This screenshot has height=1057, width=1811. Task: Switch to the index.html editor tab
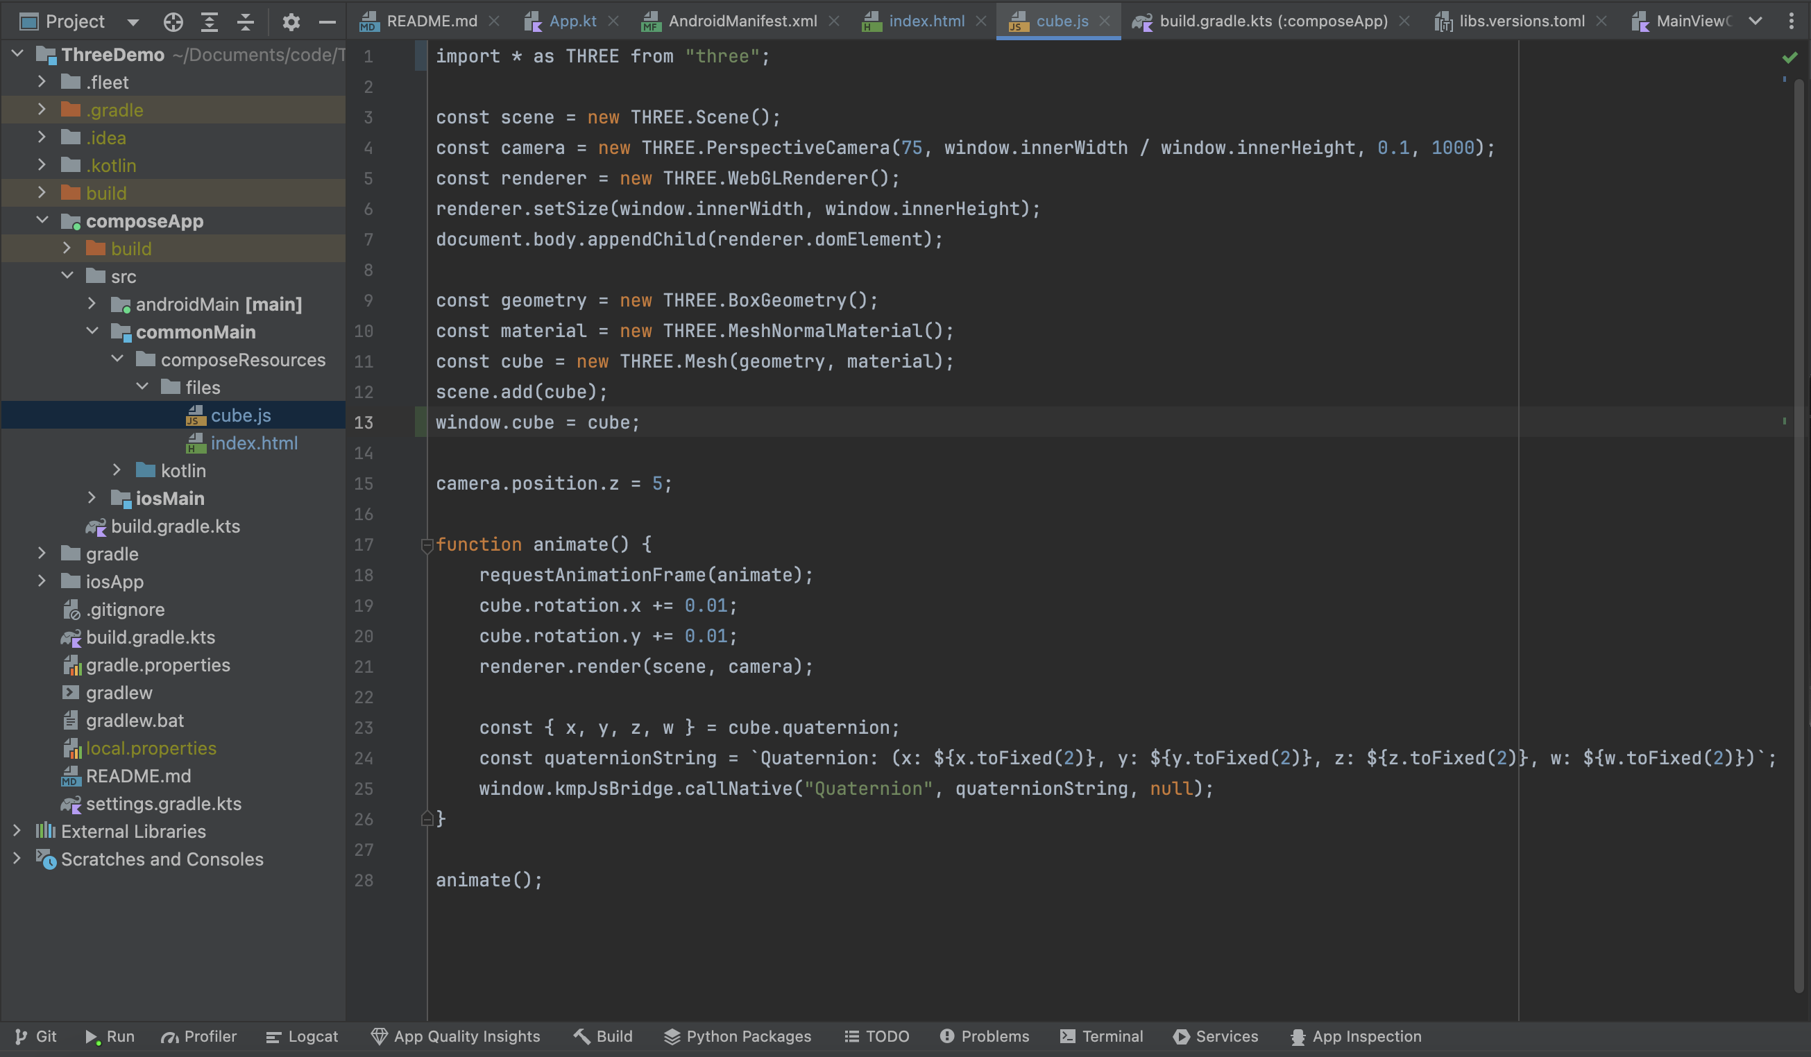(x=926, y=21)
